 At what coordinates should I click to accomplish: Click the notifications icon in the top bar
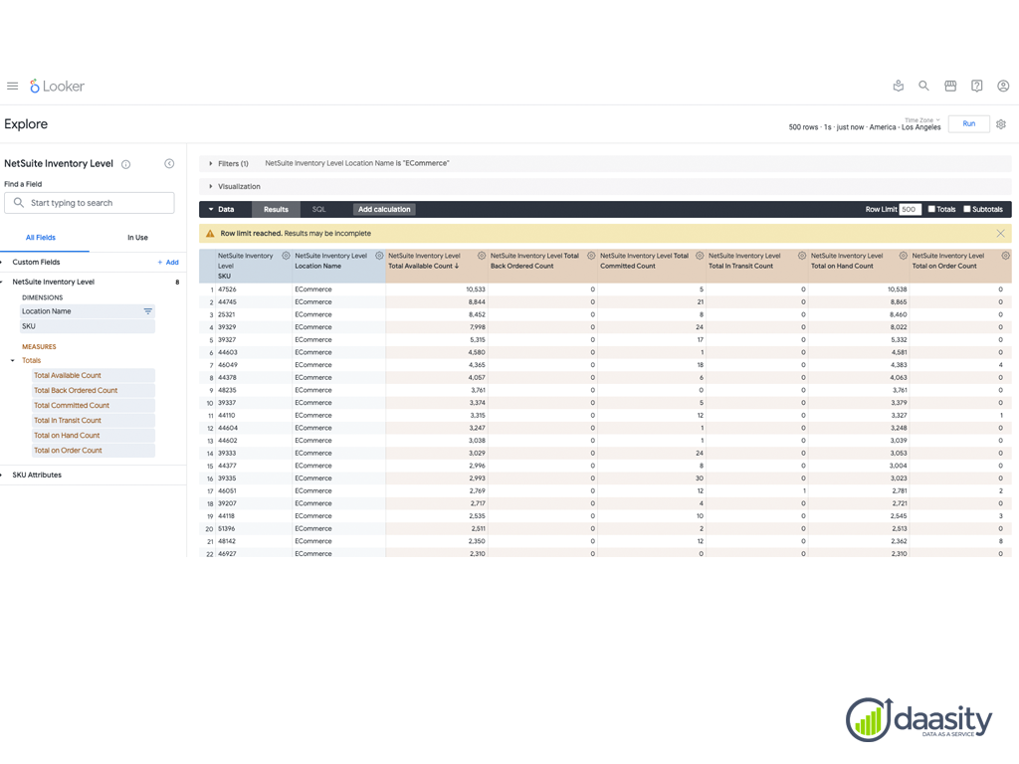click(899, 86)
